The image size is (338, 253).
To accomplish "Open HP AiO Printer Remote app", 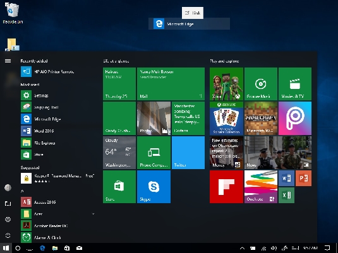I will [x=57, y=72].
